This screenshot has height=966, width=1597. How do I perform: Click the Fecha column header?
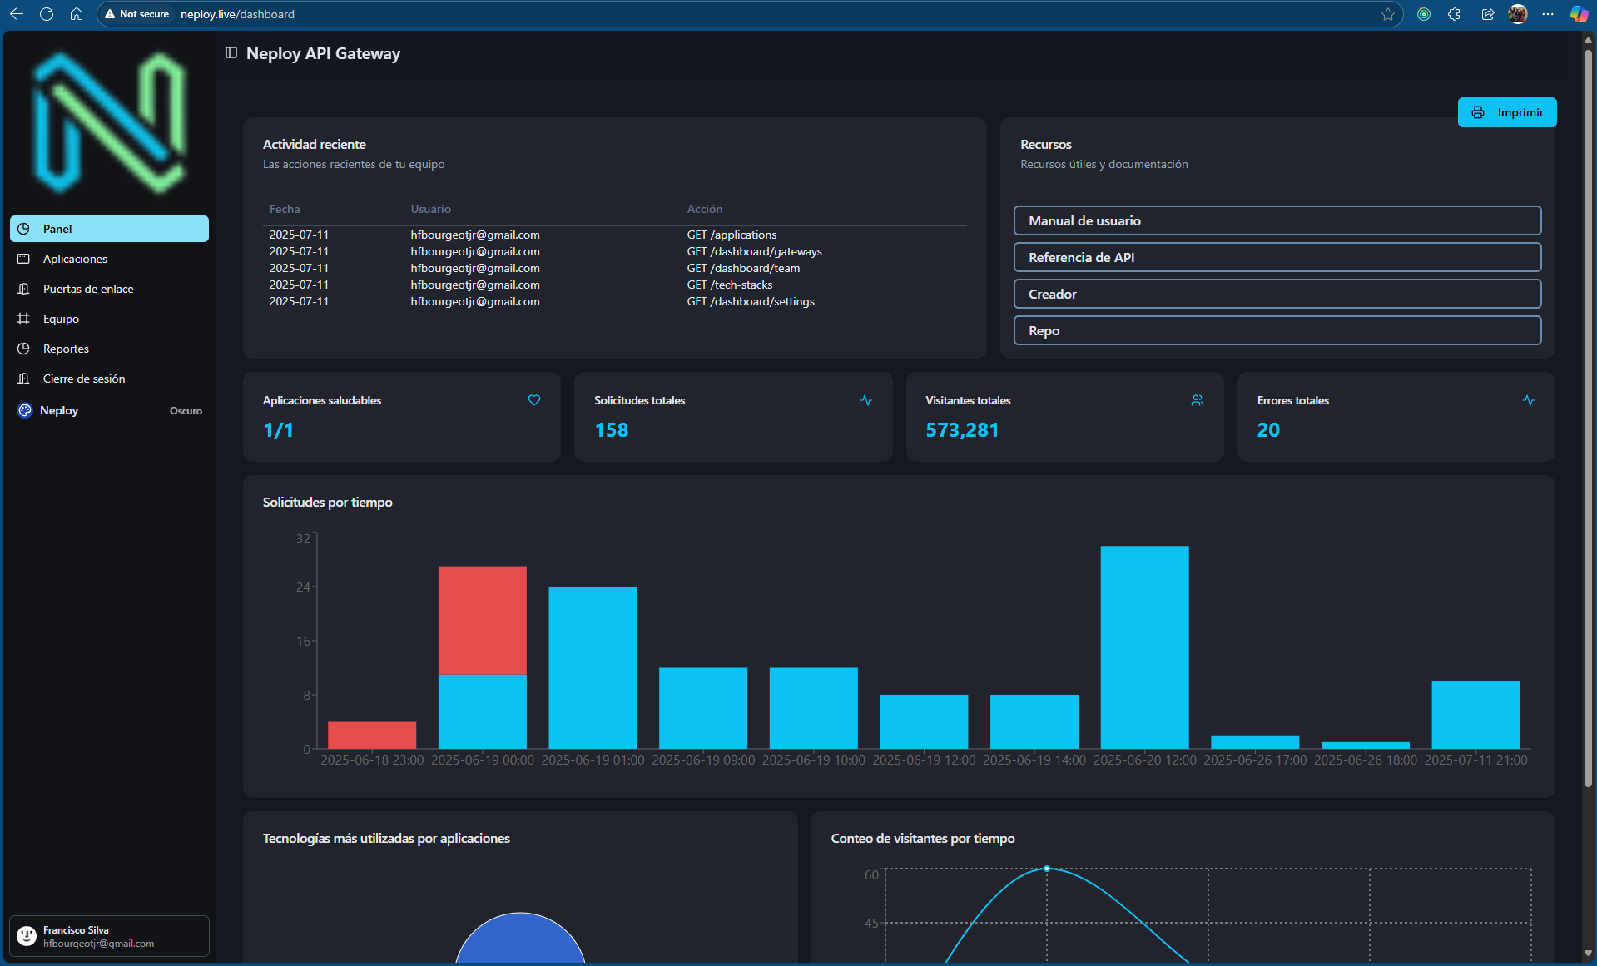tap(285, 209)
